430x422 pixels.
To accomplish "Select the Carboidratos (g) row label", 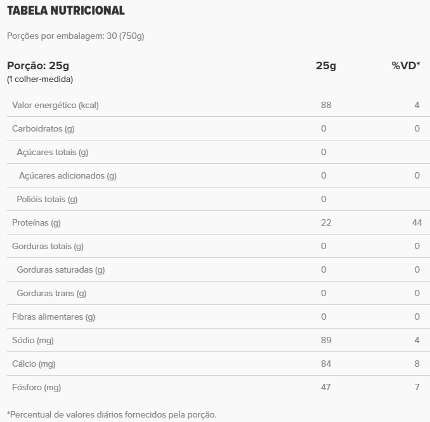I will point(43,128).
